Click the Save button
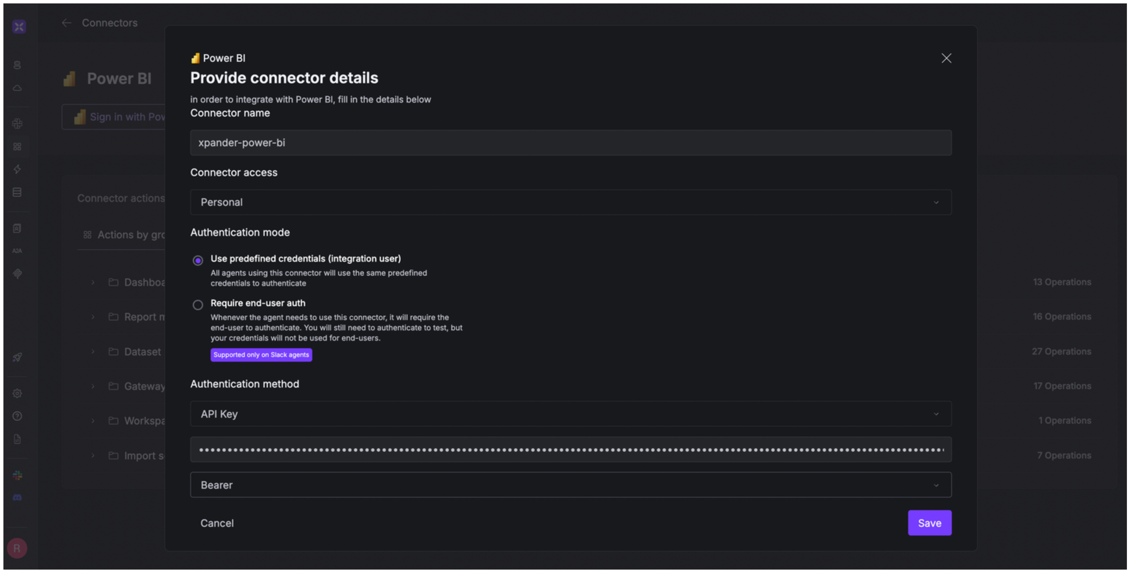The height and width of the screenshot is (573, 1130). [x=929, y=523]
